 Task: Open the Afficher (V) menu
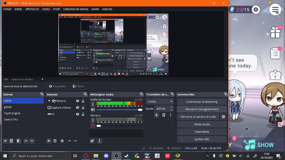pos(32,9)
